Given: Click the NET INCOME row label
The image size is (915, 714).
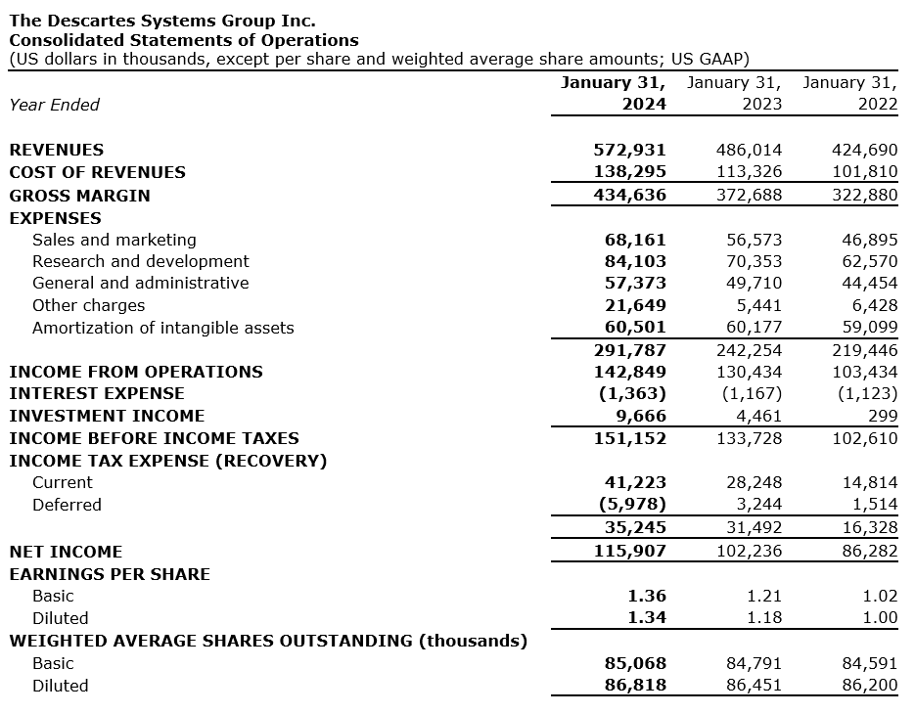Looking at the screenshot, I should (66, 552).
